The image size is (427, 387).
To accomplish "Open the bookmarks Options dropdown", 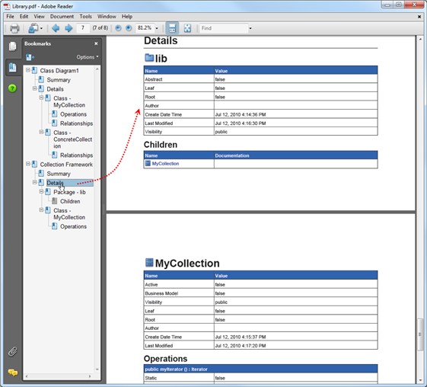I will pyautogui.click(x=88, y=57).
